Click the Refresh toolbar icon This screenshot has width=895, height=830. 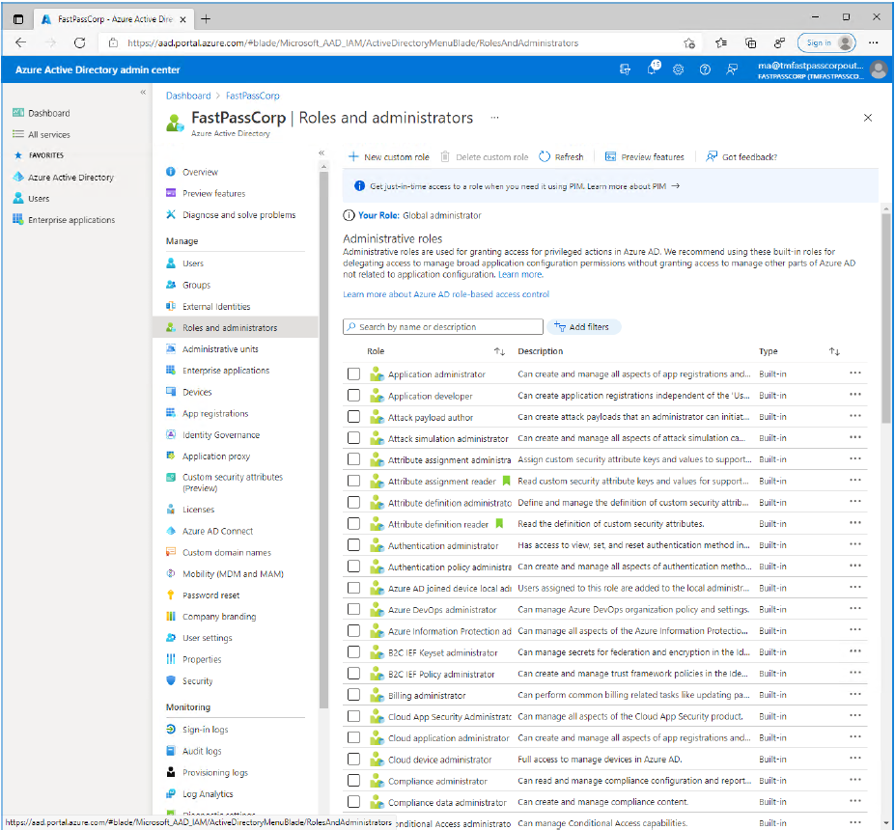(x=545, y=157)
